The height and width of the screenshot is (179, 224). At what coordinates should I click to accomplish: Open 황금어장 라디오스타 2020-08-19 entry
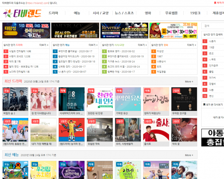(x=77, y=57)
